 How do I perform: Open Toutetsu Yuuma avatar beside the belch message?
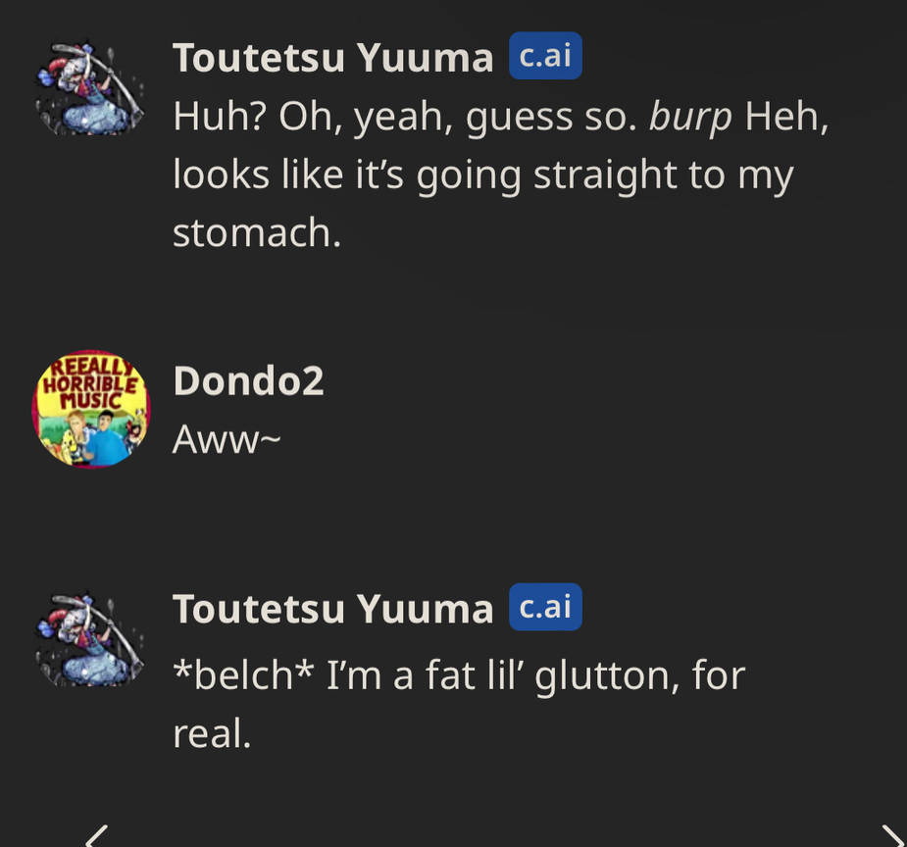tap(90, 639)
